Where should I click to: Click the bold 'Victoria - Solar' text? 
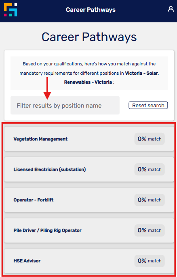pyautogui.click(x=142, y=73)
